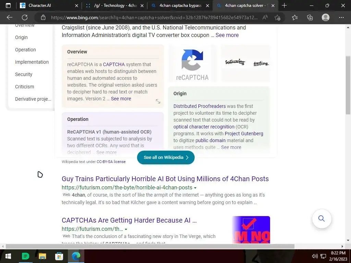Open the red checkmark article thumbnail
Image resolution: width=351 pixels, height=263 pixels.
point(251,230)
